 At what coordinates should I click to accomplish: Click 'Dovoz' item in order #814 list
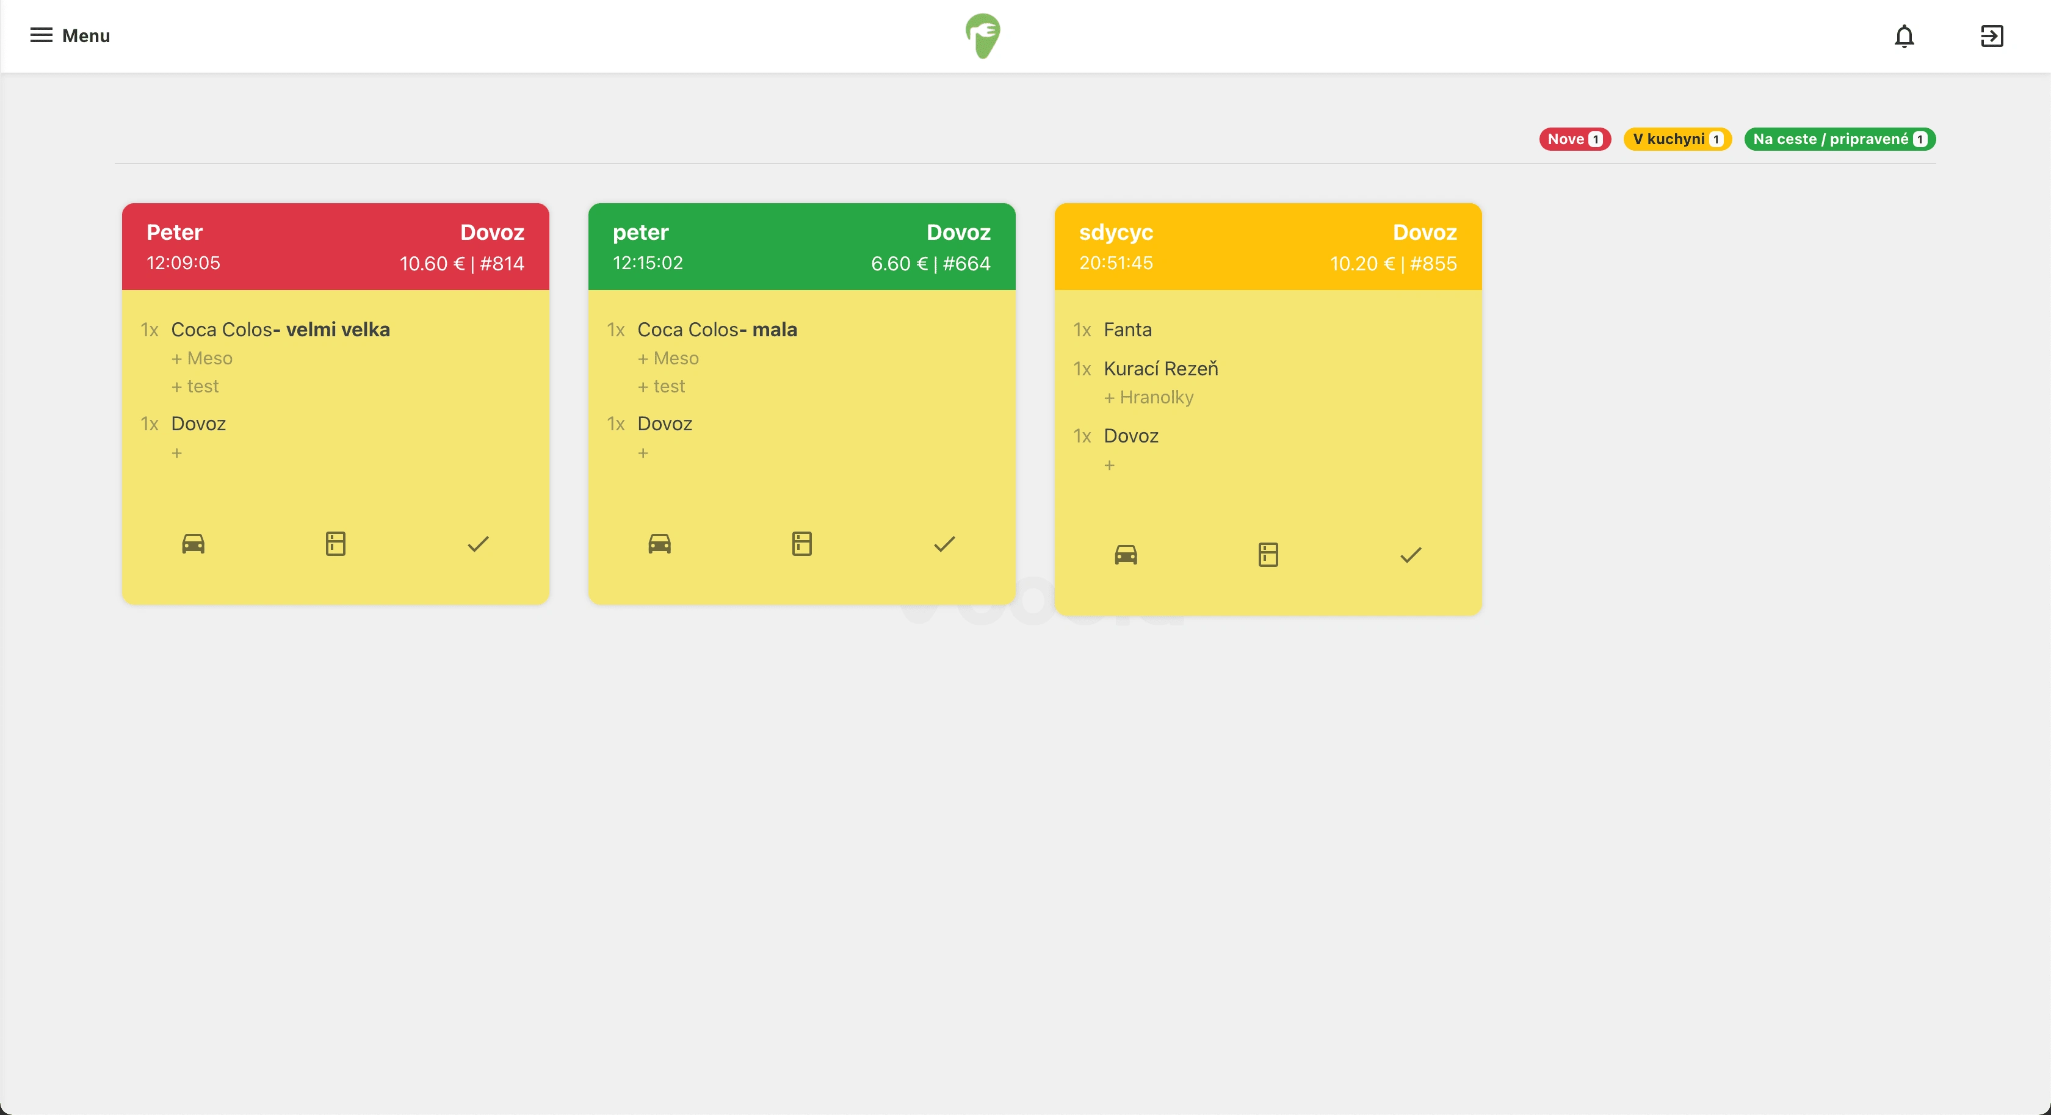198,424
